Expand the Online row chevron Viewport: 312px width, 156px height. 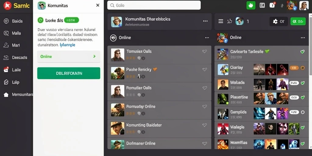[94, 56]
